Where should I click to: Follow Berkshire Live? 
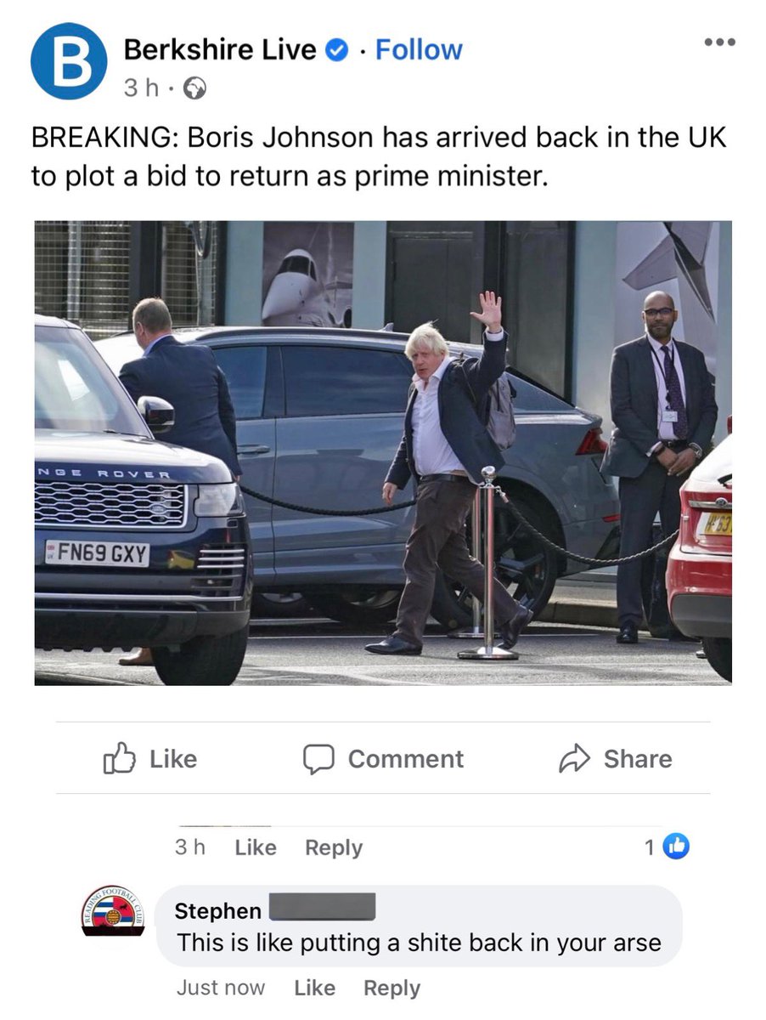pos(419,50)
